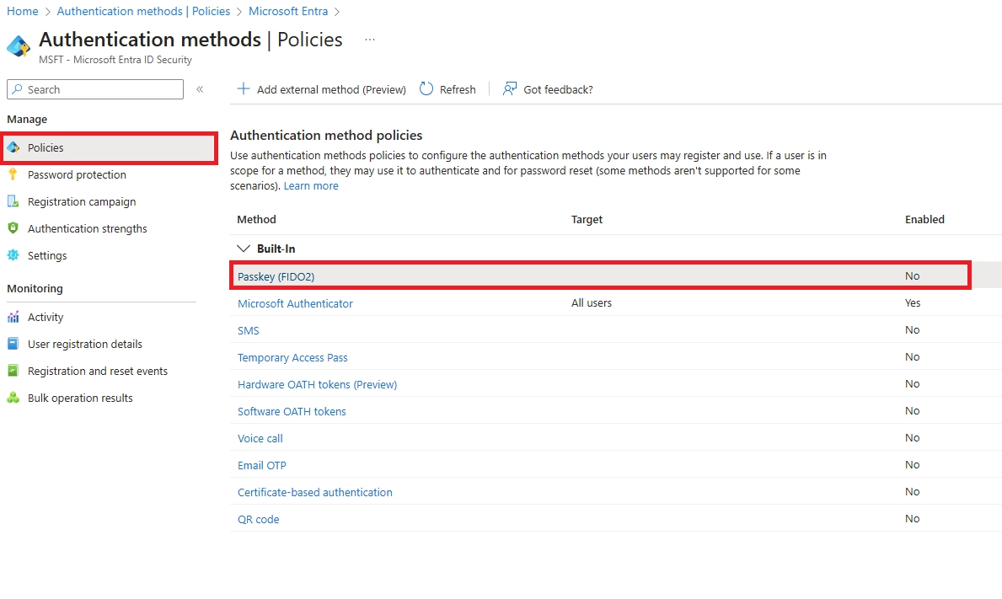Collapse the Built-In methods group
The height and width of the screenshot is (599, 1002).
coord(244,249)
